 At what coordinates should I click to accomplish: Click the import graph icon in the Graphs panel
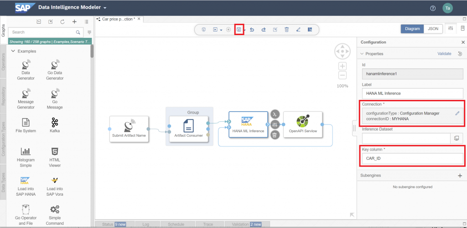click(x=39, y=22)
